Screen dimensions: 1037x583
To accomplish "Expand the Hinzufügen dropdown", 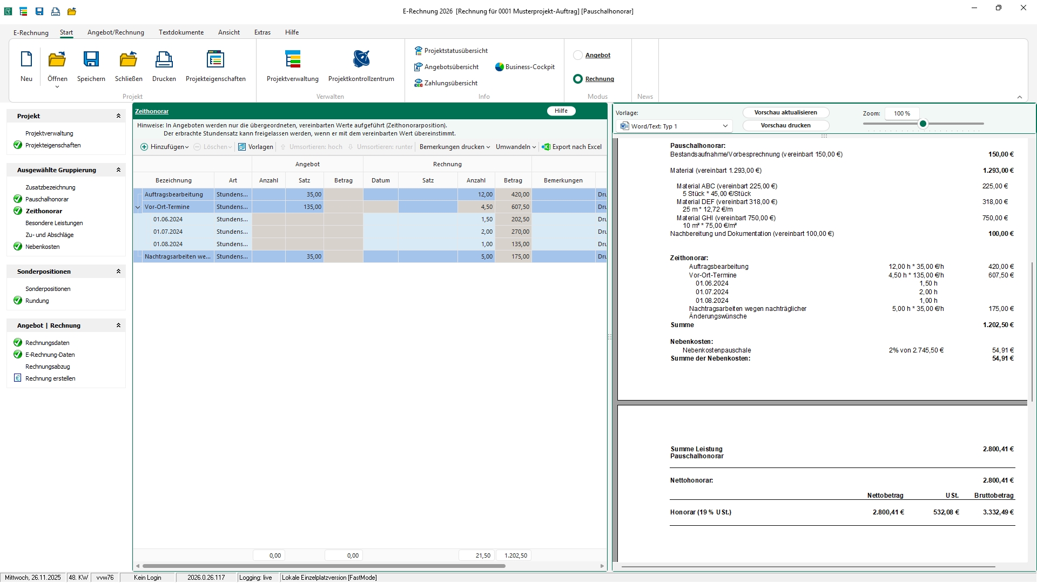I will click(x=165, y=147).
